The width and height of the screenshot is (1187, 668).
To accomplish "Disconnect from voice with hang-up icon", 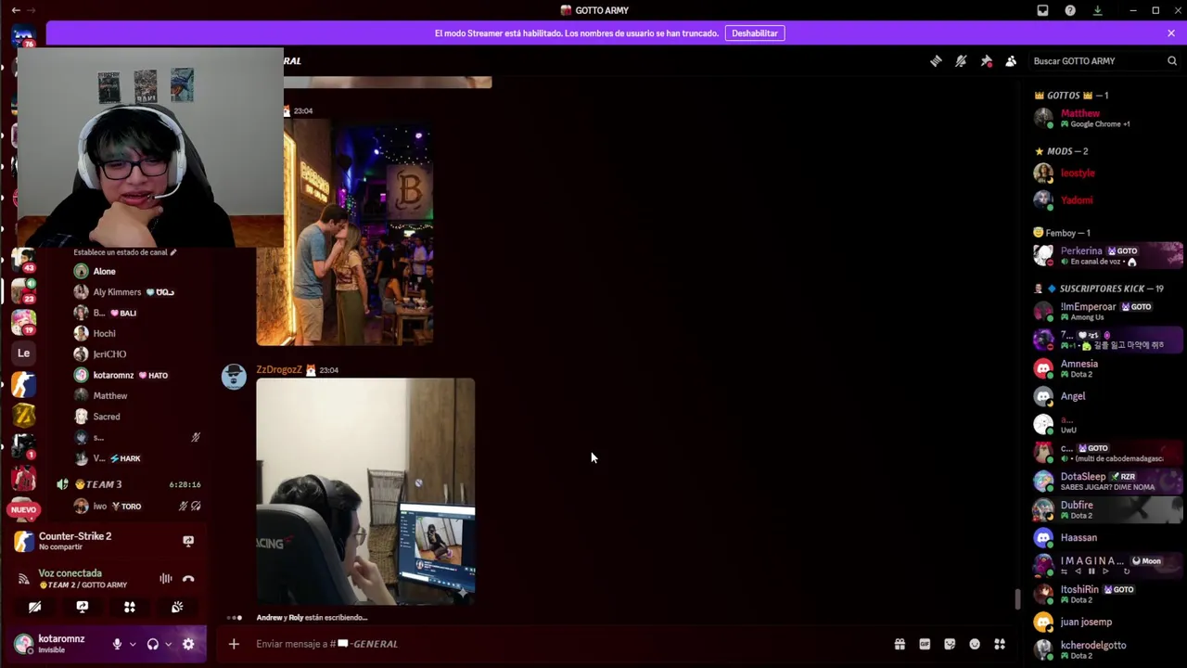I will point(188,579).
